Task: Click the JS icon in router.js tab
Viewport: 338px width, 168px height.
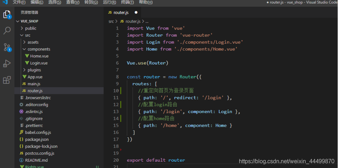Action: (x=110, y=13)
